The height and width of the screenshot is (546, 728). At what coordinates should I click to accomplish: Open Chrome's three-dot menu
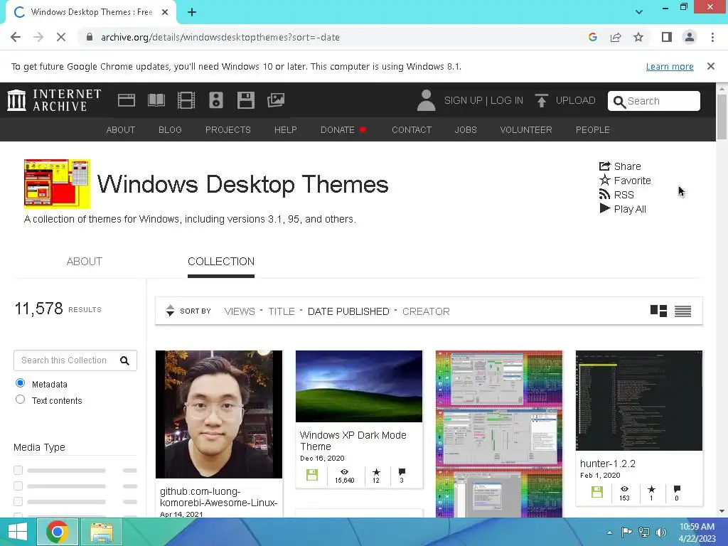pyautogui.click(x=712, y=37)
